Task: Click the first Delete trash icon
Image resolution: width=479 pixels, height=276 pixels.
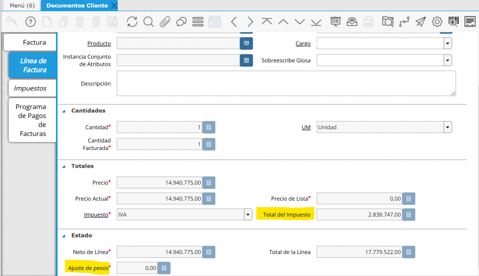Action: (80, 22)
